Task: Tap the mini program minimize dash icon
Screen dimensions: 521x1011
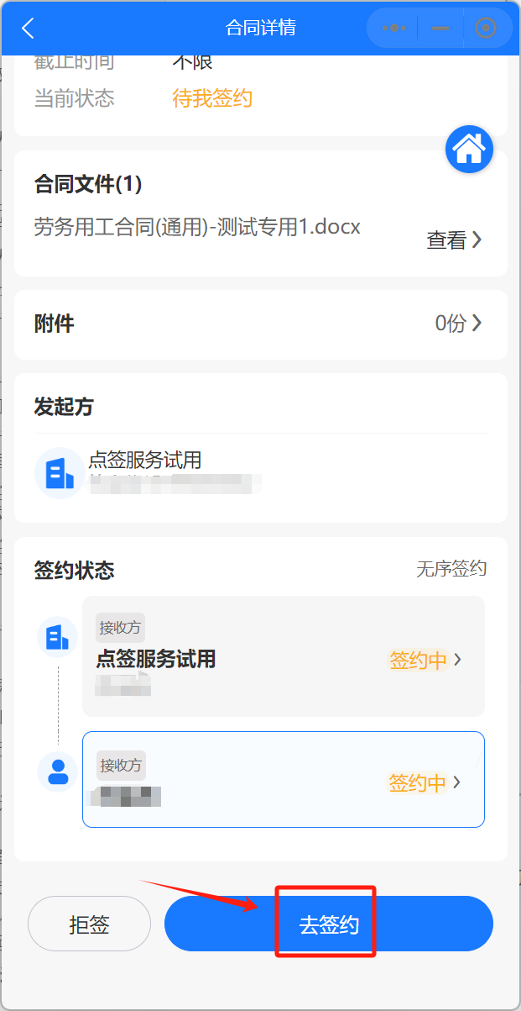Action: coord(440,28)
